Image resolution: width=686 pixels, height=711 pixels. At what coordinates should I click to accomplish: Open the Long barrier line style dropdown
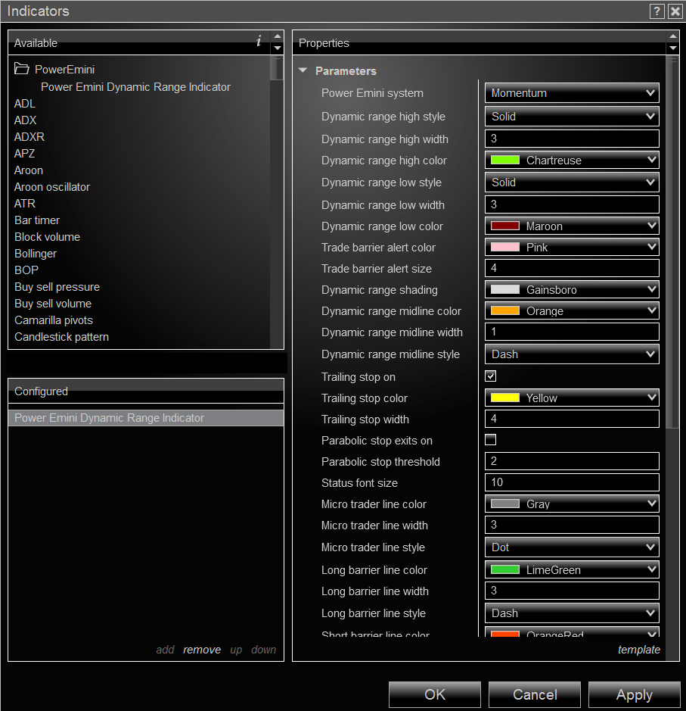(x=572, y=613)
